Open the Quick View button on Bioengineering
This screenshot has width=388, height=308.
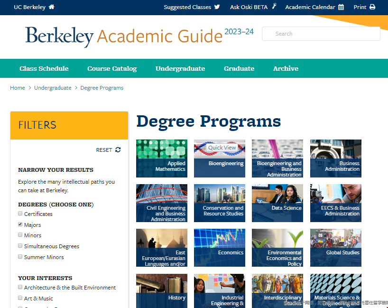pos(222,148)
